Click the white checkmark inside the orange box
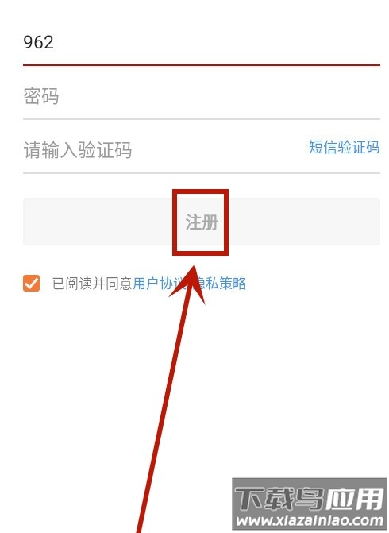Screen dimensions: 389x533 coord(31,283)
